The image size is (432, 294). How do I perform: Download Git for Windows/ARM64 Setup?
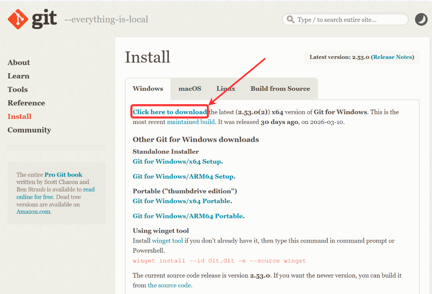[x=183, y=177]
